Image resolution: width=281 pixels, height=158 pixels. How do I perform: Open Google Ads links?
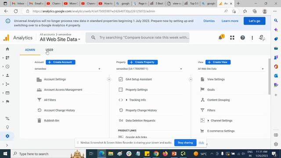(x=136, y=137)
